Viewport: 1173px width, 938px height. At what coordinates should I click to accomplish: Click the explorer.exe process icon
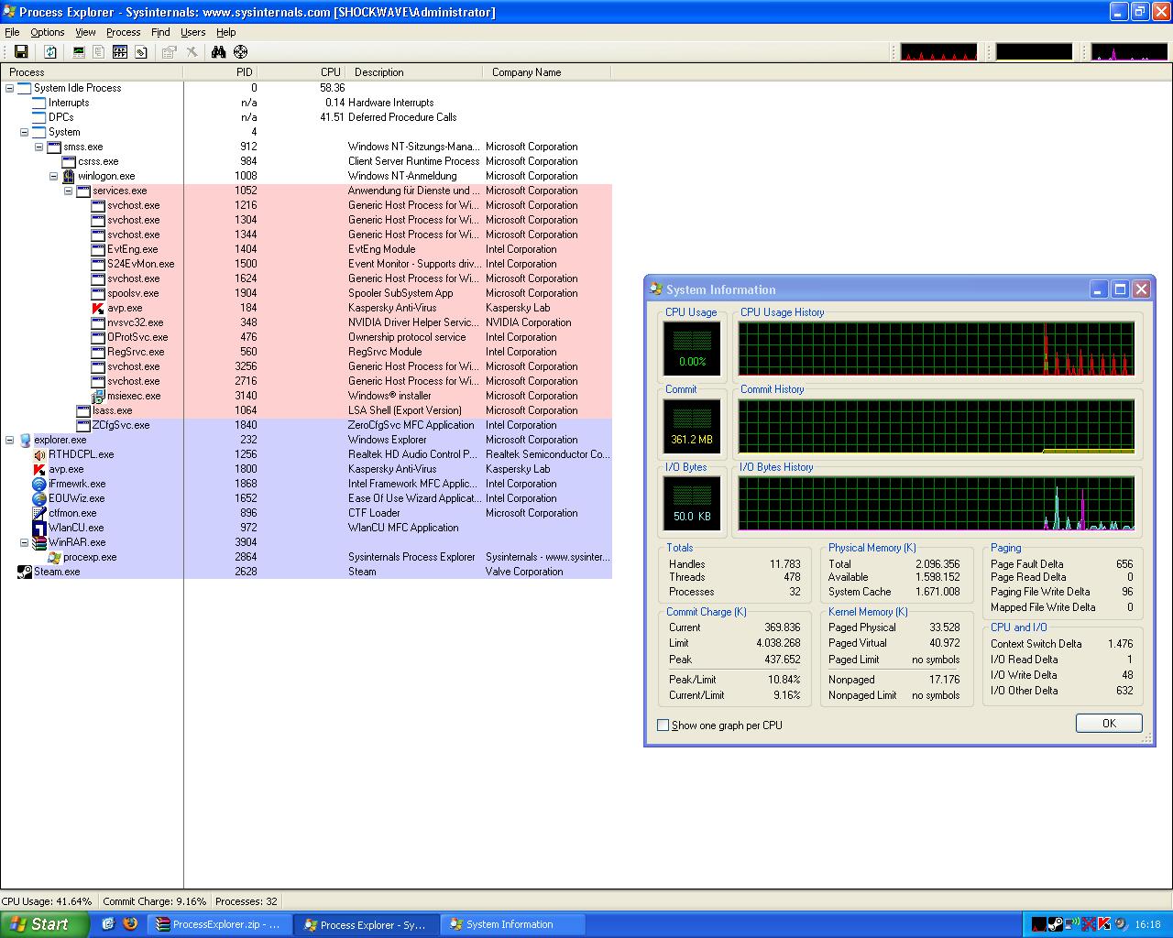click(x=25, y=440)
